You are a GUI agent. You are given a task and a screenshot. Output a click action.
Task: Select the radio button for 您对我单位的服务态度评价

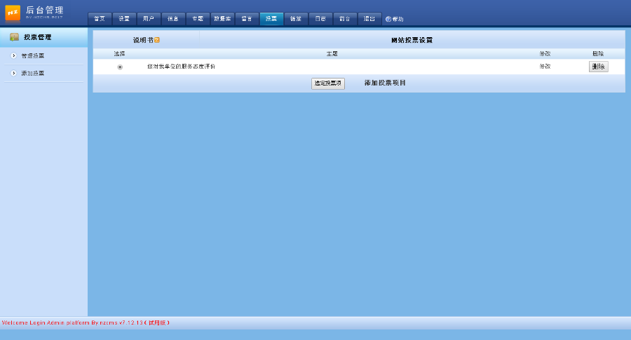coord(120,67)
